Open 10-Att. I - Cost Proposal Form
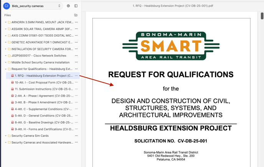Viewport: 264px width, 167px height. (x=43, y=82)
